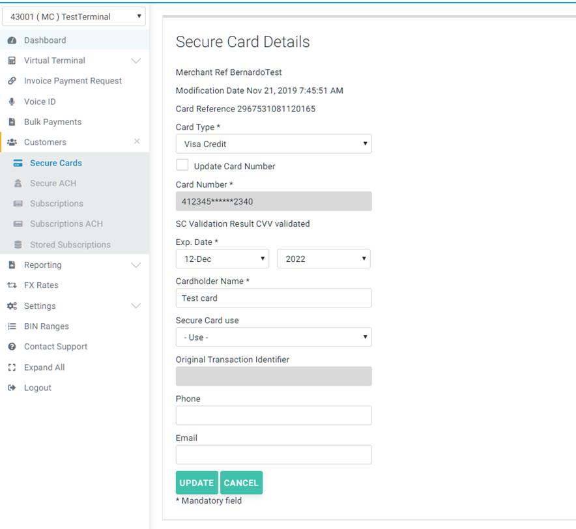Image resolution: width=576 pixels, height=529 pixels.
Task: Click the Bulk Payments document icon
Action: [x=12, y=122]
